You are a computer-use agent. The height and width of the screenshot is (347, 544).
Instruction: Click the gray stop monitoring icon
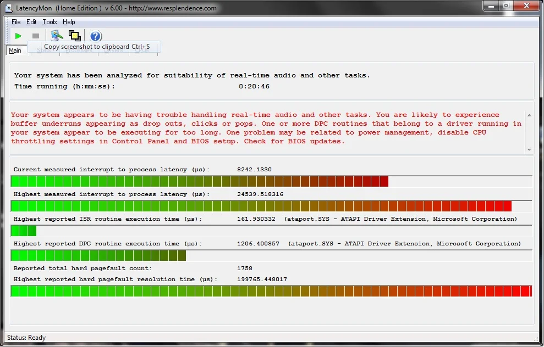35,36
